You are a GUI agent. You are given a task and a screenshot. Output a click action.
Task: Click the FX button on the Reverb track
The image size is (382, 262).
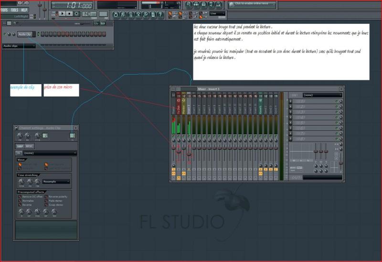pyautogui.click(x=260, y=174)
